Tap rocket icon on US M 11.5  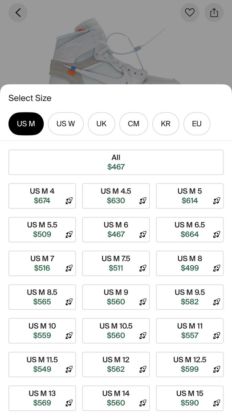[69, 369]
